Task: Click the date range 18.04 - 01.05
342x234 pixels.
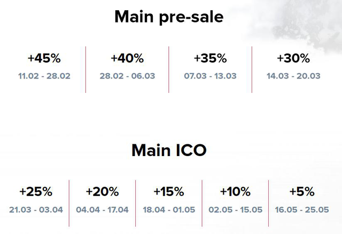Action: coord(169,209)
